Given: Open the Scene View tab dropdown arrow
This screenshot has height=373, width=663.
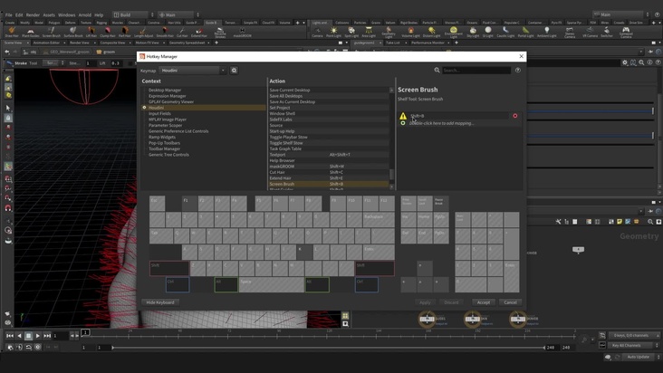Looking at the screenshot, I should [x=27, y=43].
